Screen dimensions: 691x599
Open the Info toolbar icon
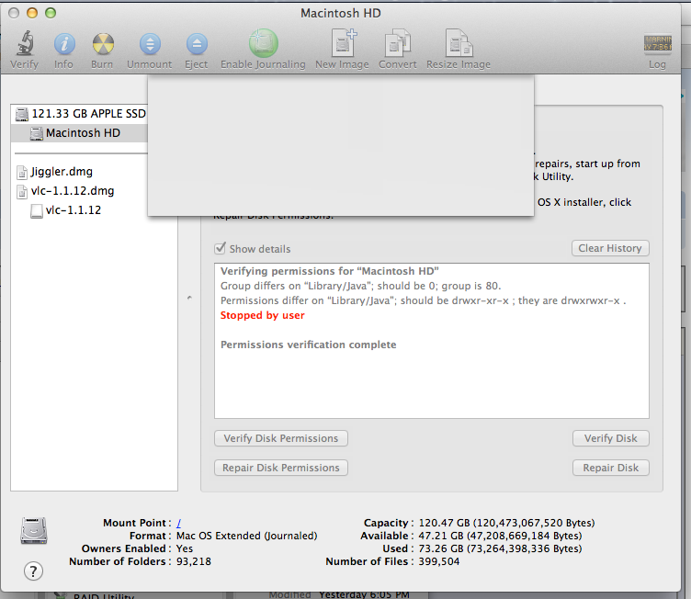(64, 44)
